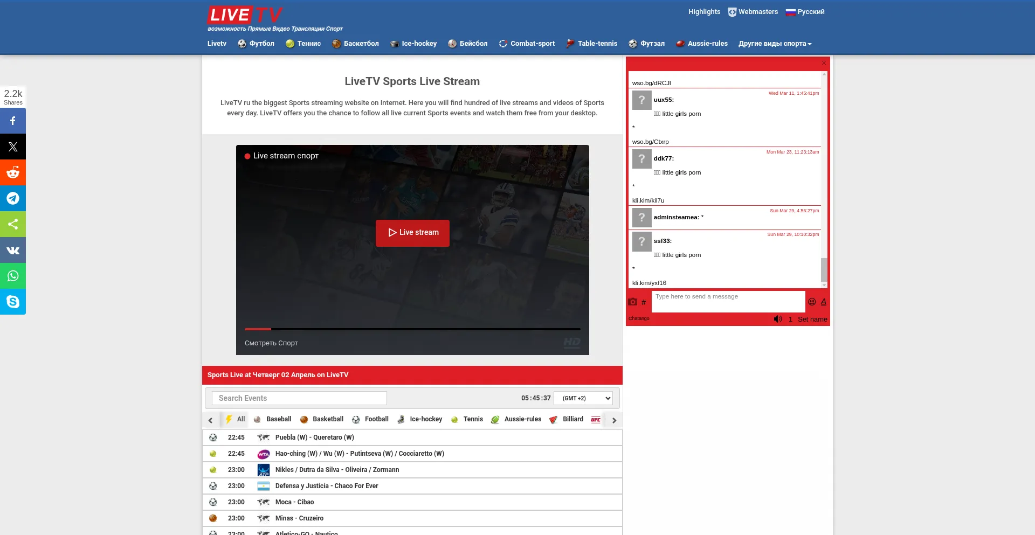The width and height of the screenshot is (1035, 535).
Task: Open the Livetv menu item
Action: [217, 44]
